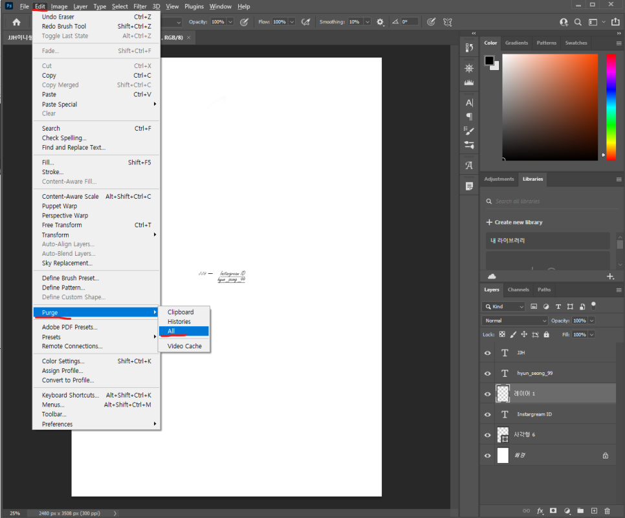
Task: Filter layers by smart objects icon
Action: [582, 306]
